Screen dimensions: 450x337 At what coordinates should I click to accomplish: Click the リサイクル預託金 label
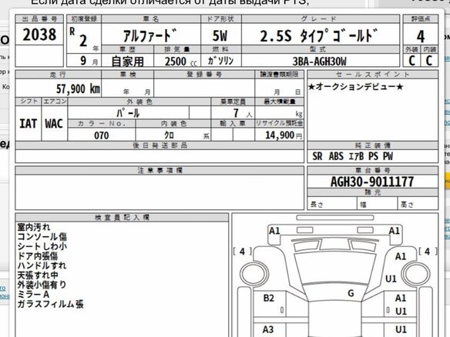[279, 123]
